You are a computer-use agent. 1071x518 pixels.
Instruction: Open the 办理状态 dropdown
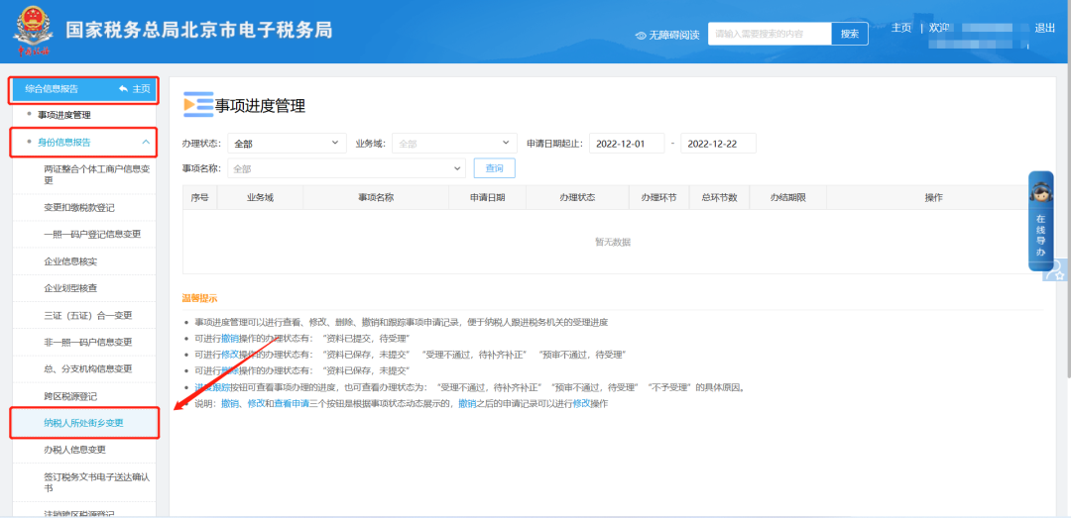click(x=287, y=144)
